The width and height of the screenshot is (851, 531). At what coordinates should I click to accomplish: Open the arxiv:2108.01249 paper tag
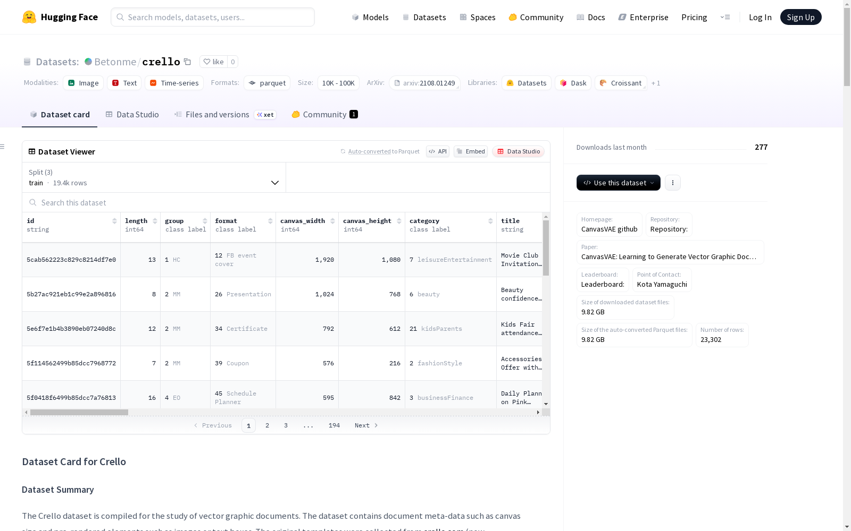tap(424, 83)
